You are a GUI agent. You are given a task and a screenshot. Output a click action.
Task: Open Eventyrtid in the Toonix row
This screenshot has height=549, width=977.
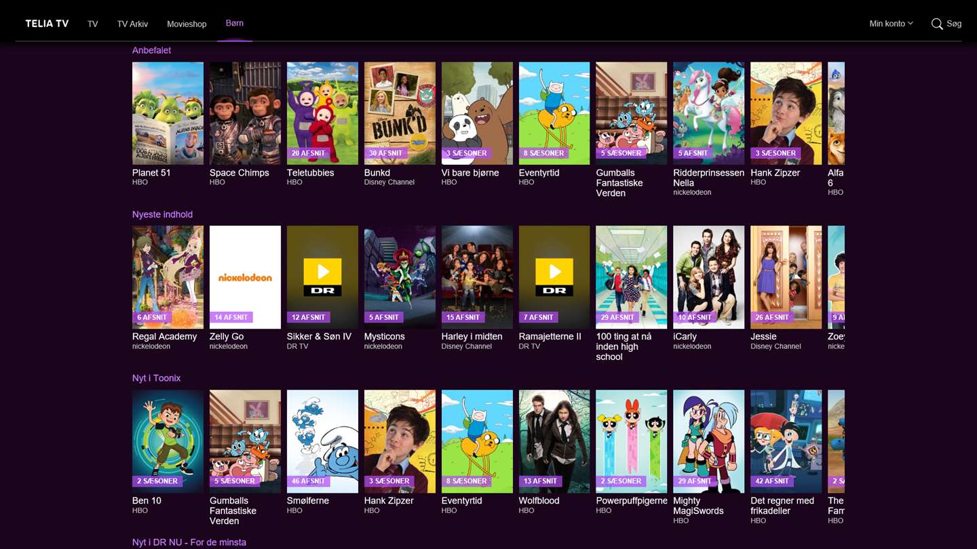tap(477, 441)
